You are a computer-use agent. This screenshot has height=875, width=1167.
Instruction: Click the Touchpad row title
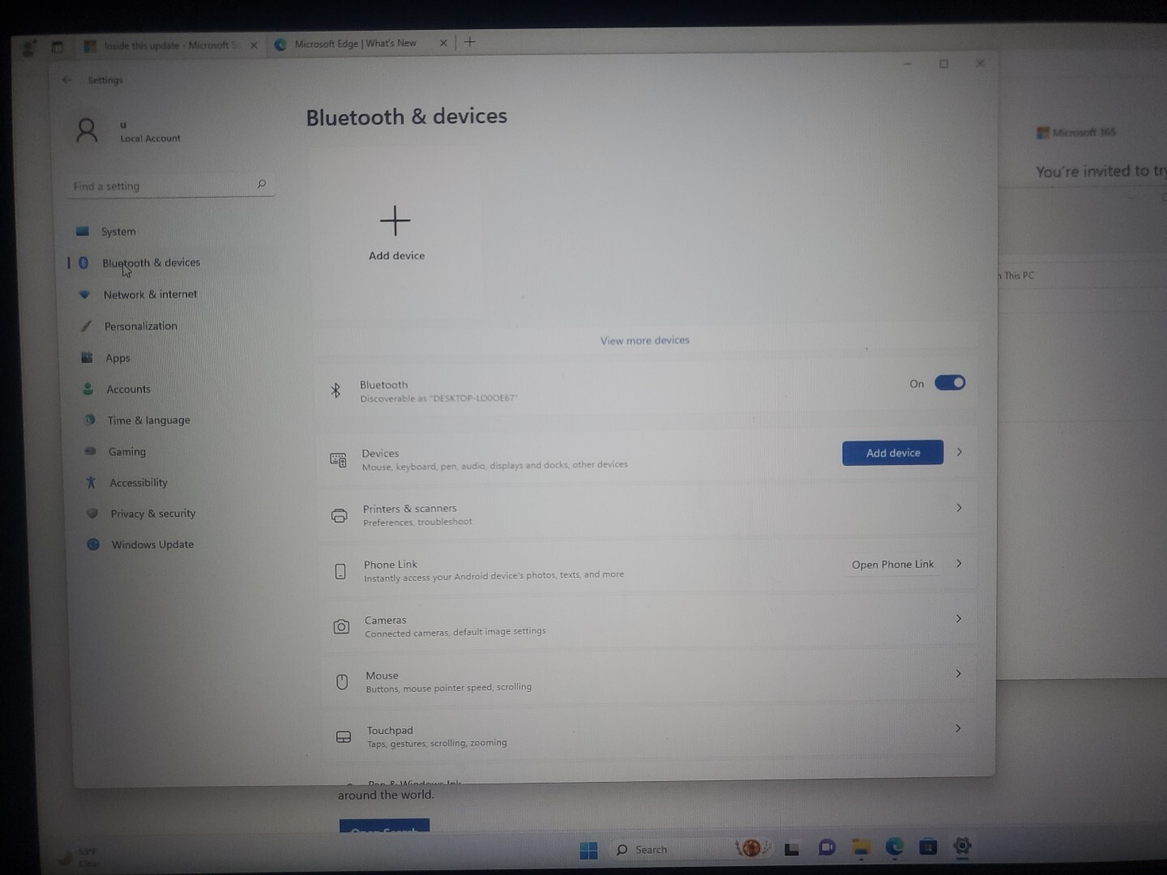click(390, 731)
